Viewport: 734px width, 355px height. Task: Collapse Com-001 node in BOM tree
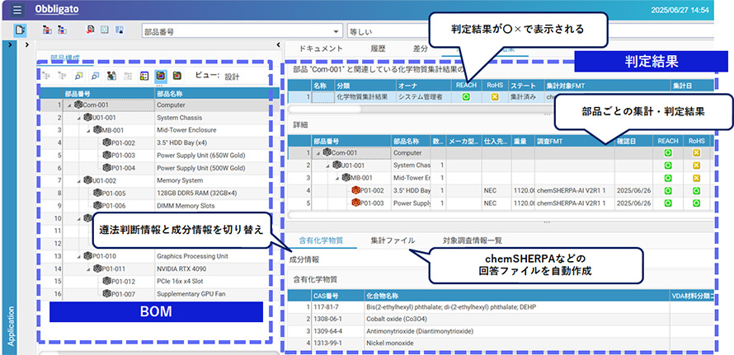point(69,105)
